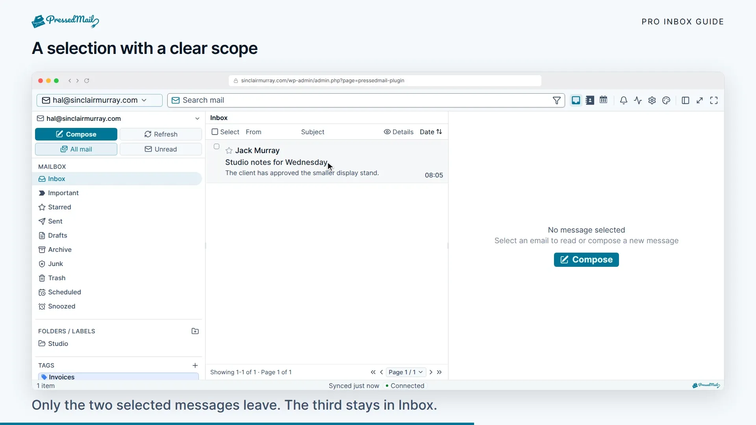Screen dimensions: 756x425
Task: Open settings gear icon
Action: (x=652, y=101)
